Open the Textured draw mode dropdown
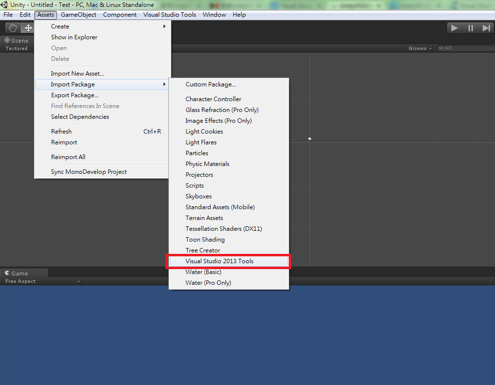Screen dimensions: 495x385 (16, 48)
